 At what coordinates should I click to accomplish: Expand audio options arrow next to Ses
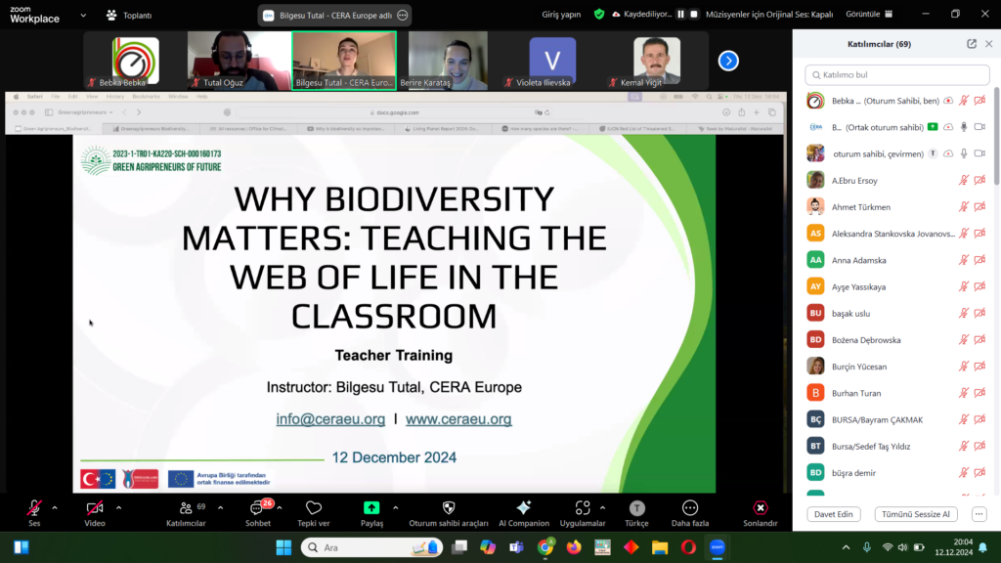tap(55, 507)
